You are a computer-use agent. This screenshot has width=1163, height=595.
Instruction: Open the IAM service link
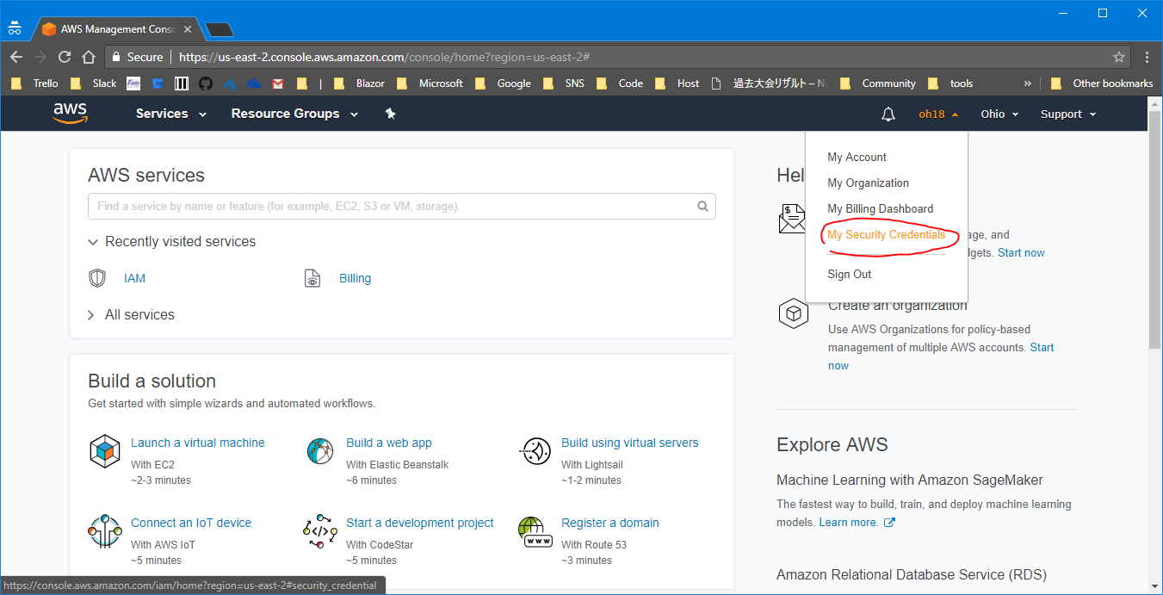pos(134,278)
